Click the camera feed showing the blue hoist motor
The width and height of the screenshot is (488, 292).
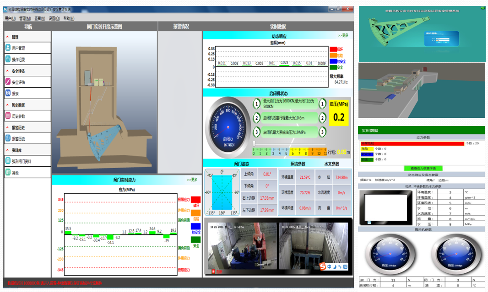(242, 246)
